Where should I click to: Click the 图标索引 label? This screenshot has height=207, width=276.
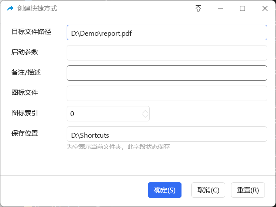[x=25, y=113]
